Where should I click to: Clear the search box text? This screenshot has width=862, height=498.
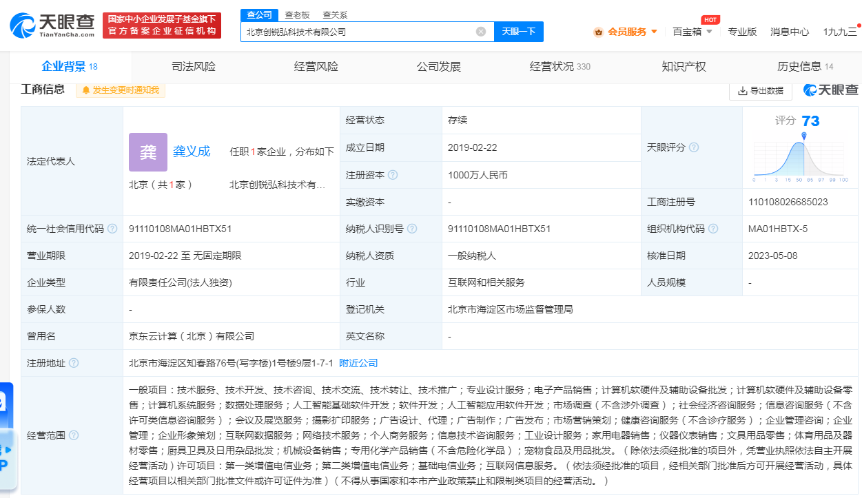[481, 32]
